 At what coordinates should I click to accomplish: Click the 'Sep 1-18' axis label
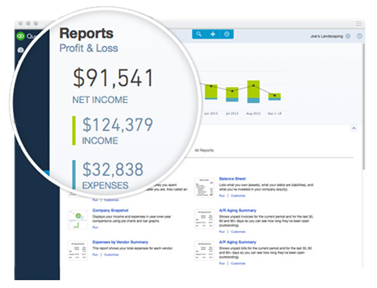click(x=275, y=113)
